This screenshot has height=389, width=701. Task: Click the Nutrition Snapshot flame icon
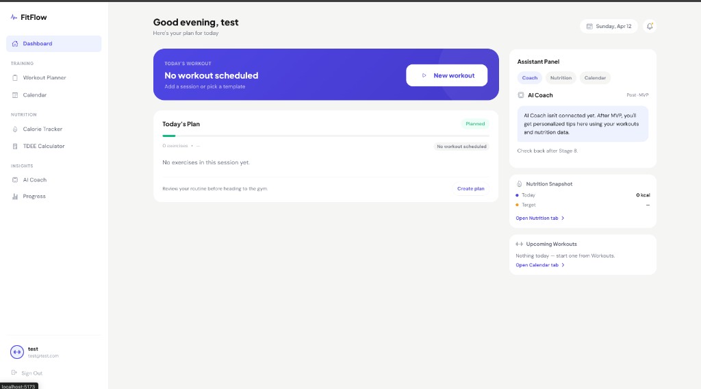519,184
